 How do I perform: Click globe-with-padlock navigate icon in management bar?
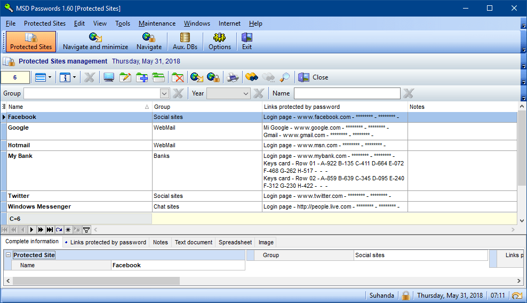tap(213, 77)
